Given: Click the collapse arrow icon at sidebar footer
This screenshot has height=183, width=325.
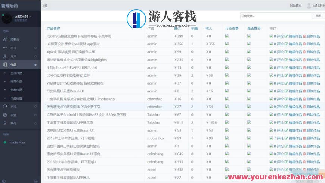Looking at the screenshot, I should pos(4,181).
